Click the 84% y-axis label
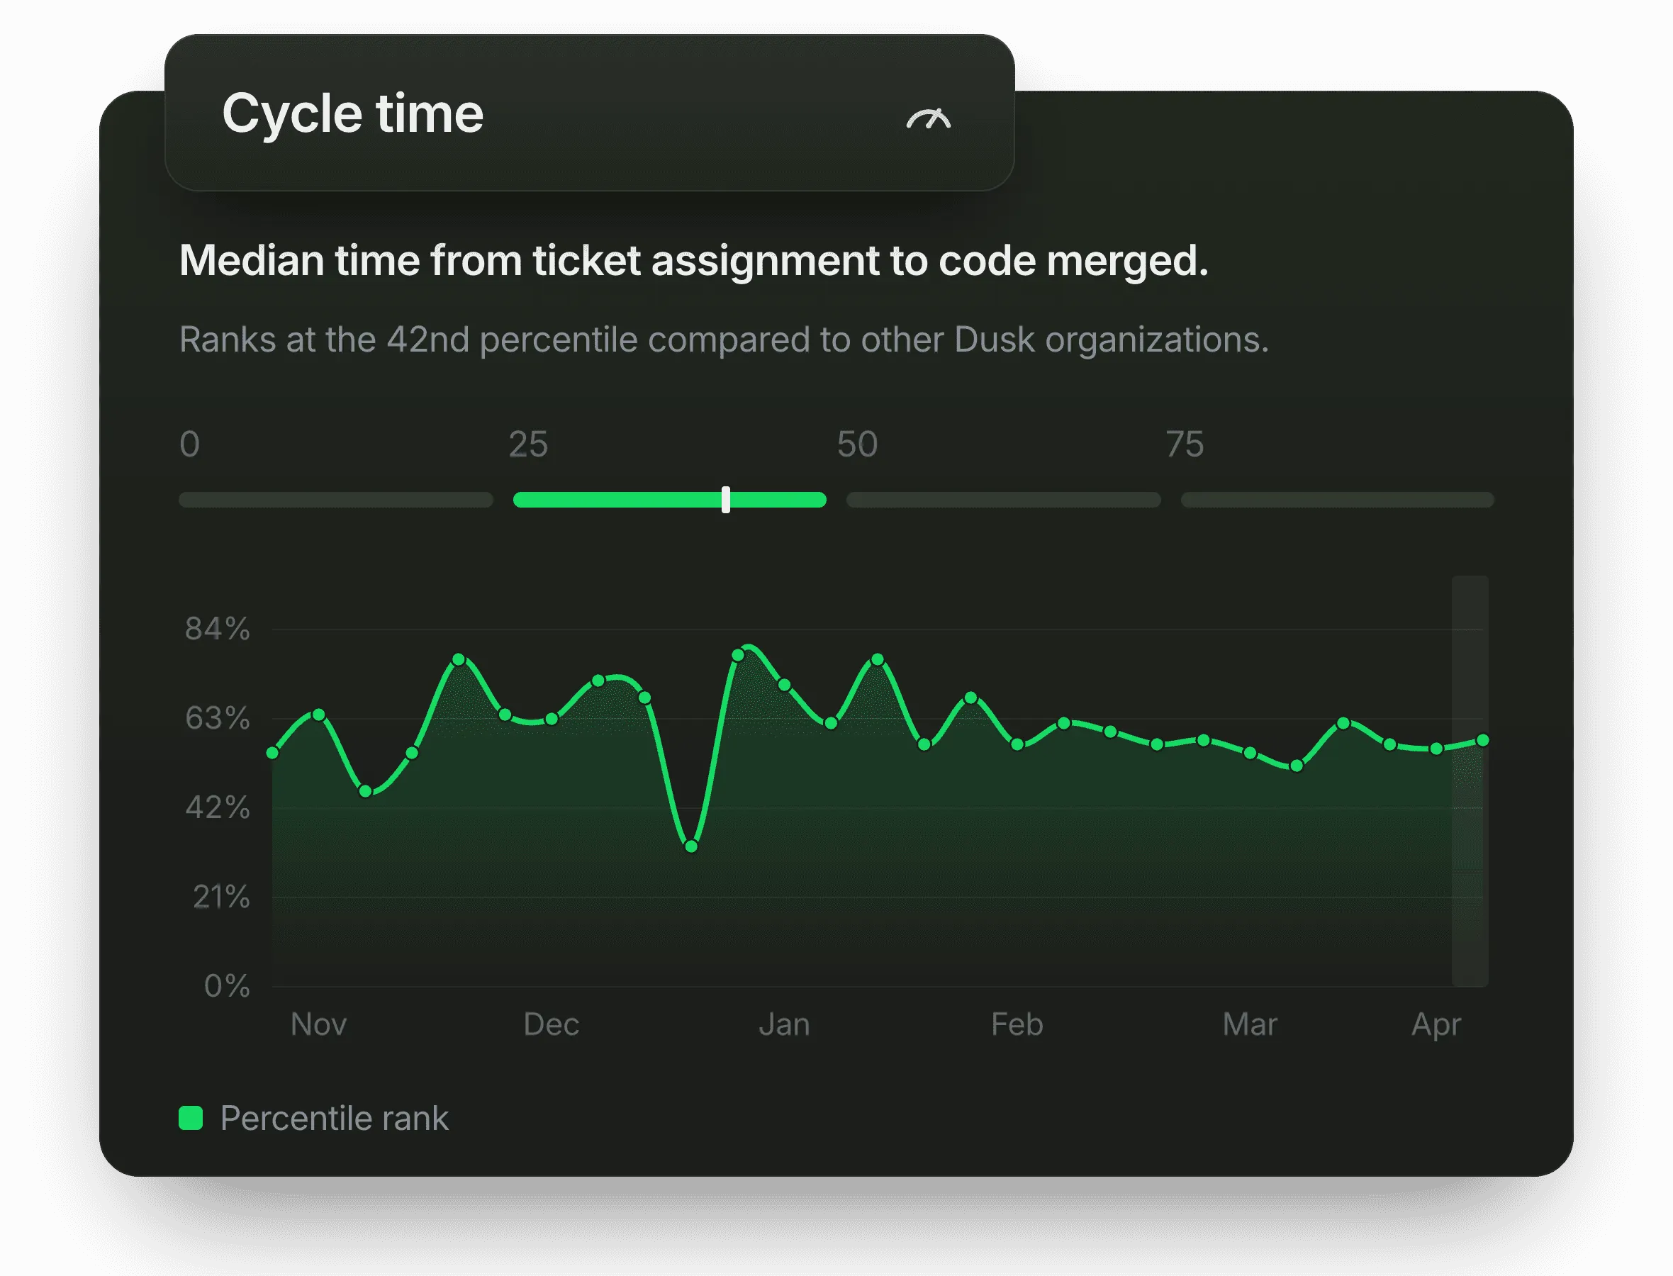This screenshot has width=1673, height=1276. pos(217,629)
